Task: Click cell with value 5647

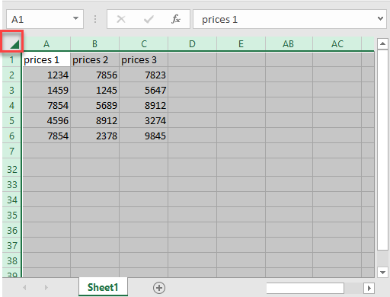Action: [144, 91]
